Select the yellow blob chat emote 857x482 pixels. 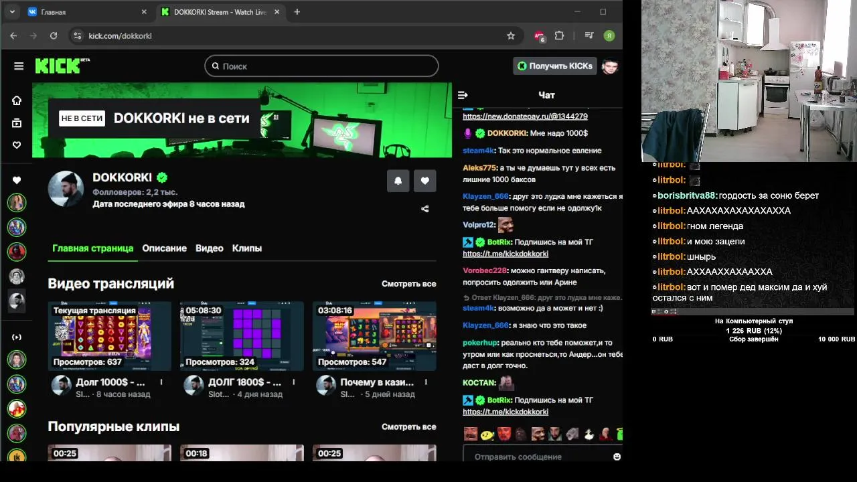coord(487,434)
